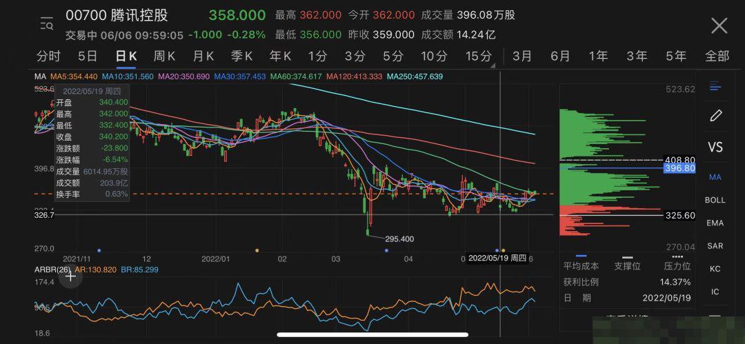The height and width of the screenshot is (344, 745).
Task: Select the 5分 interval tab
Action: click(x=393, y=57)
